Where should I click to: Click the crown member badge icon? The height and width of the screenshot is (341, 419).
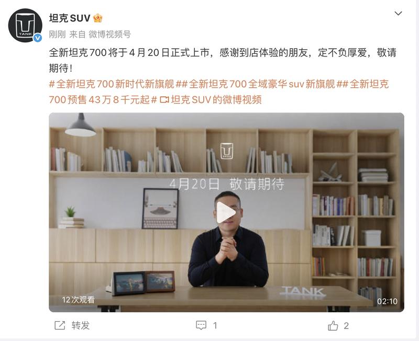click(x=98, y=18)
